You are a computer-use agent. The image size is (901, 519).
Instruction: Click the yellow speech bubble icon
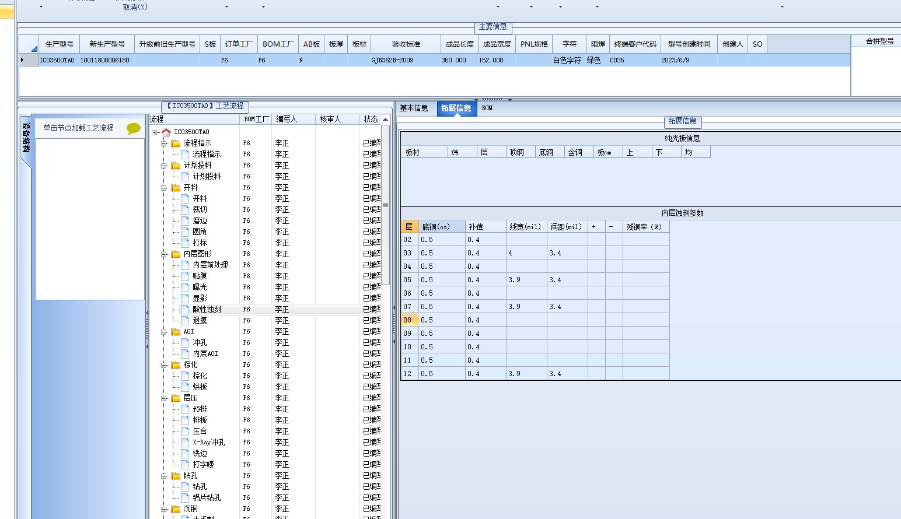[134, 128]
